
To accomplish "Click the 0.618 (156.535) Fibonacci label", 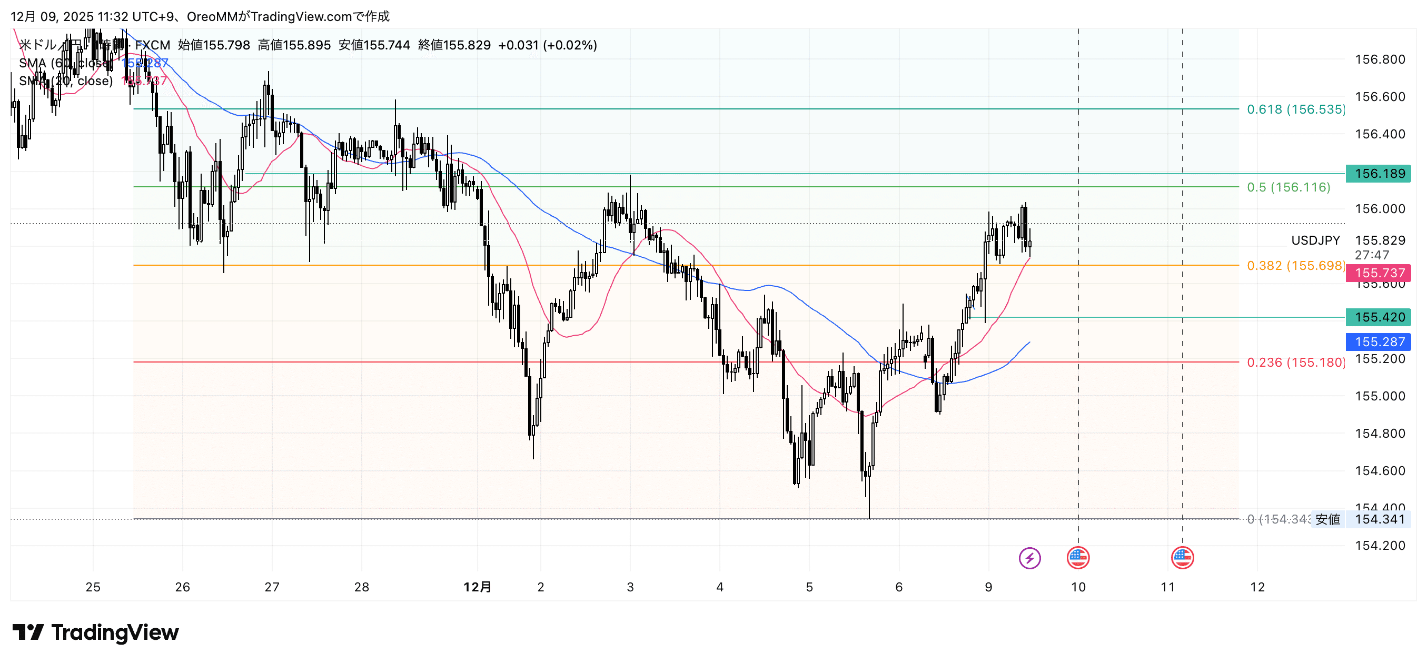I will (x=1295, y=109).
